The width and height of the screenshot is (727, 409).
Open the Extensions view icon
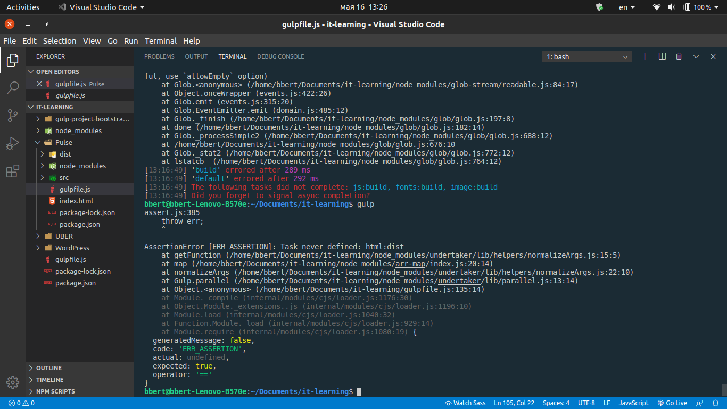pyautogui.click(x=13, y=171)
